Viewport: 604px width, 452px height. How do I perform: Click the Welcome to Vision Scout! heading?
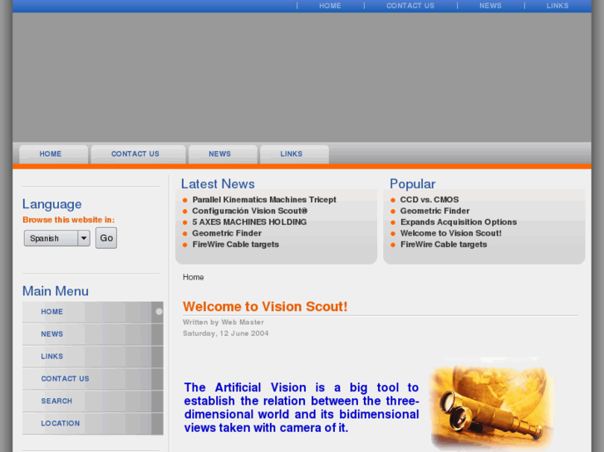point(265,307)
